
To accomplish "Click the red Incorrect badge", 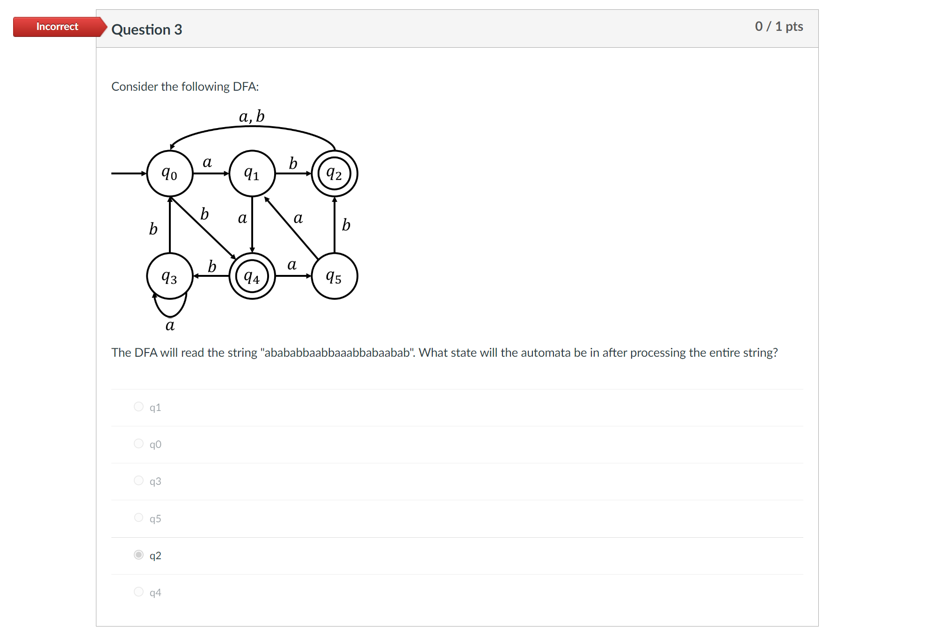I will (x=57, y=27).
